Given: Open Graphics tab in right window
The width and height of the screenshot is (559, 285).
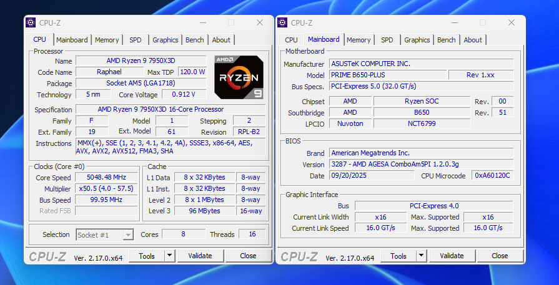Looking at the screenshot, I should click(417, 40).
